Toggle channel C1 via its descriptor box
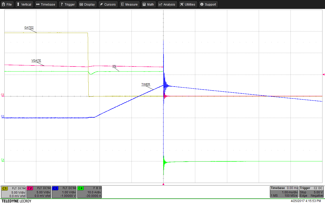325x203 pixels. point(13,192)
